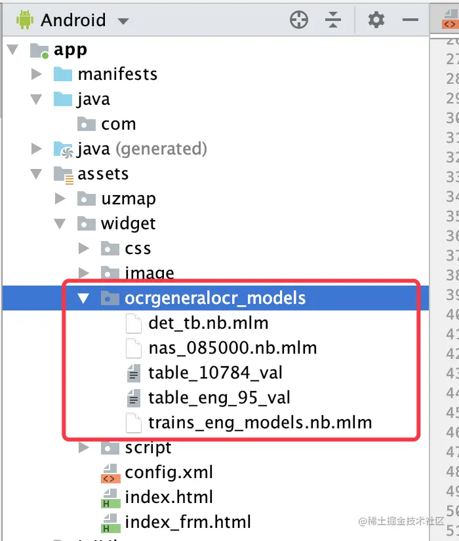The width and height of the screenshot is (459, 541).
Task: Click the locate target crosshair icon
Action: [299, 20]
